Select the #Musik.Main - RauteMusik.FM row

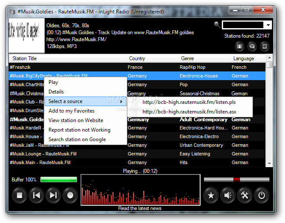(137, 162)
